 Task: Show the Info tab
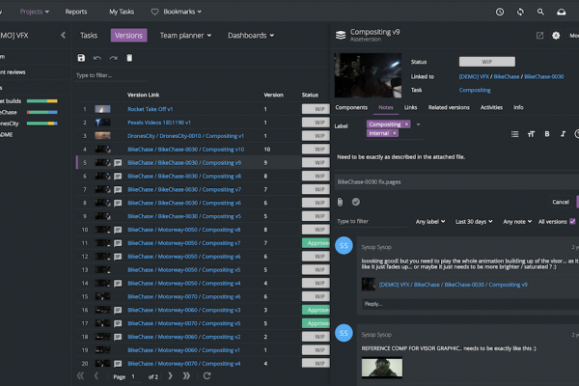(x=518, y=107)
